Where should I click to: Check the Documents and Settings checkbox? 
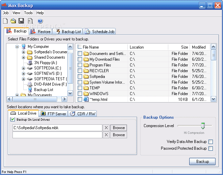tap(80, 54)
